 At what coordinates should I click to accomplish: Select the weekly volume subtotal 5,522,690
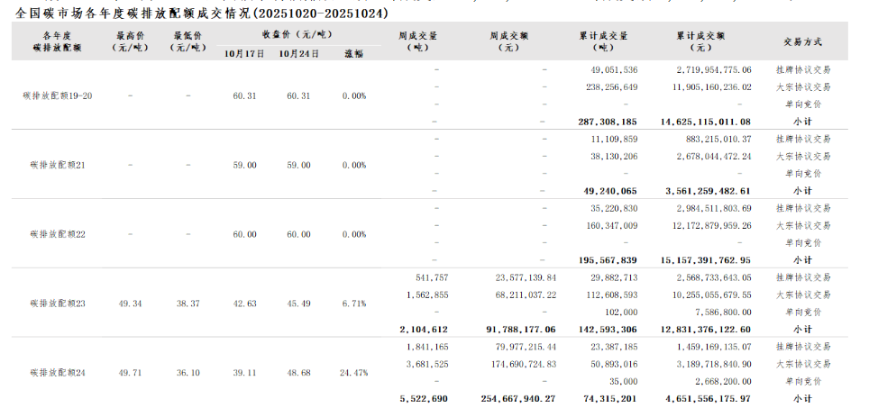point(423,397)
